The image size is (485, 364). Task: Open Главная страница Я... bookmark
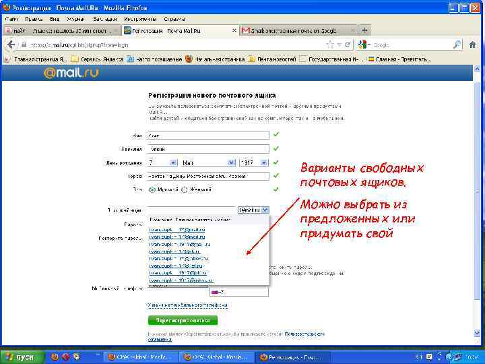(x=36, y=59)
